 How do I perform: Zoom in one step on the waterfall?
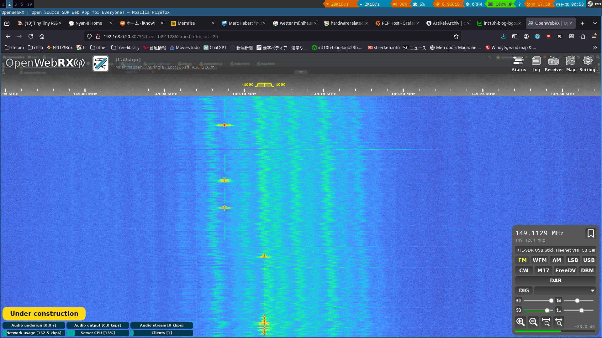click(x=520, y=322)
